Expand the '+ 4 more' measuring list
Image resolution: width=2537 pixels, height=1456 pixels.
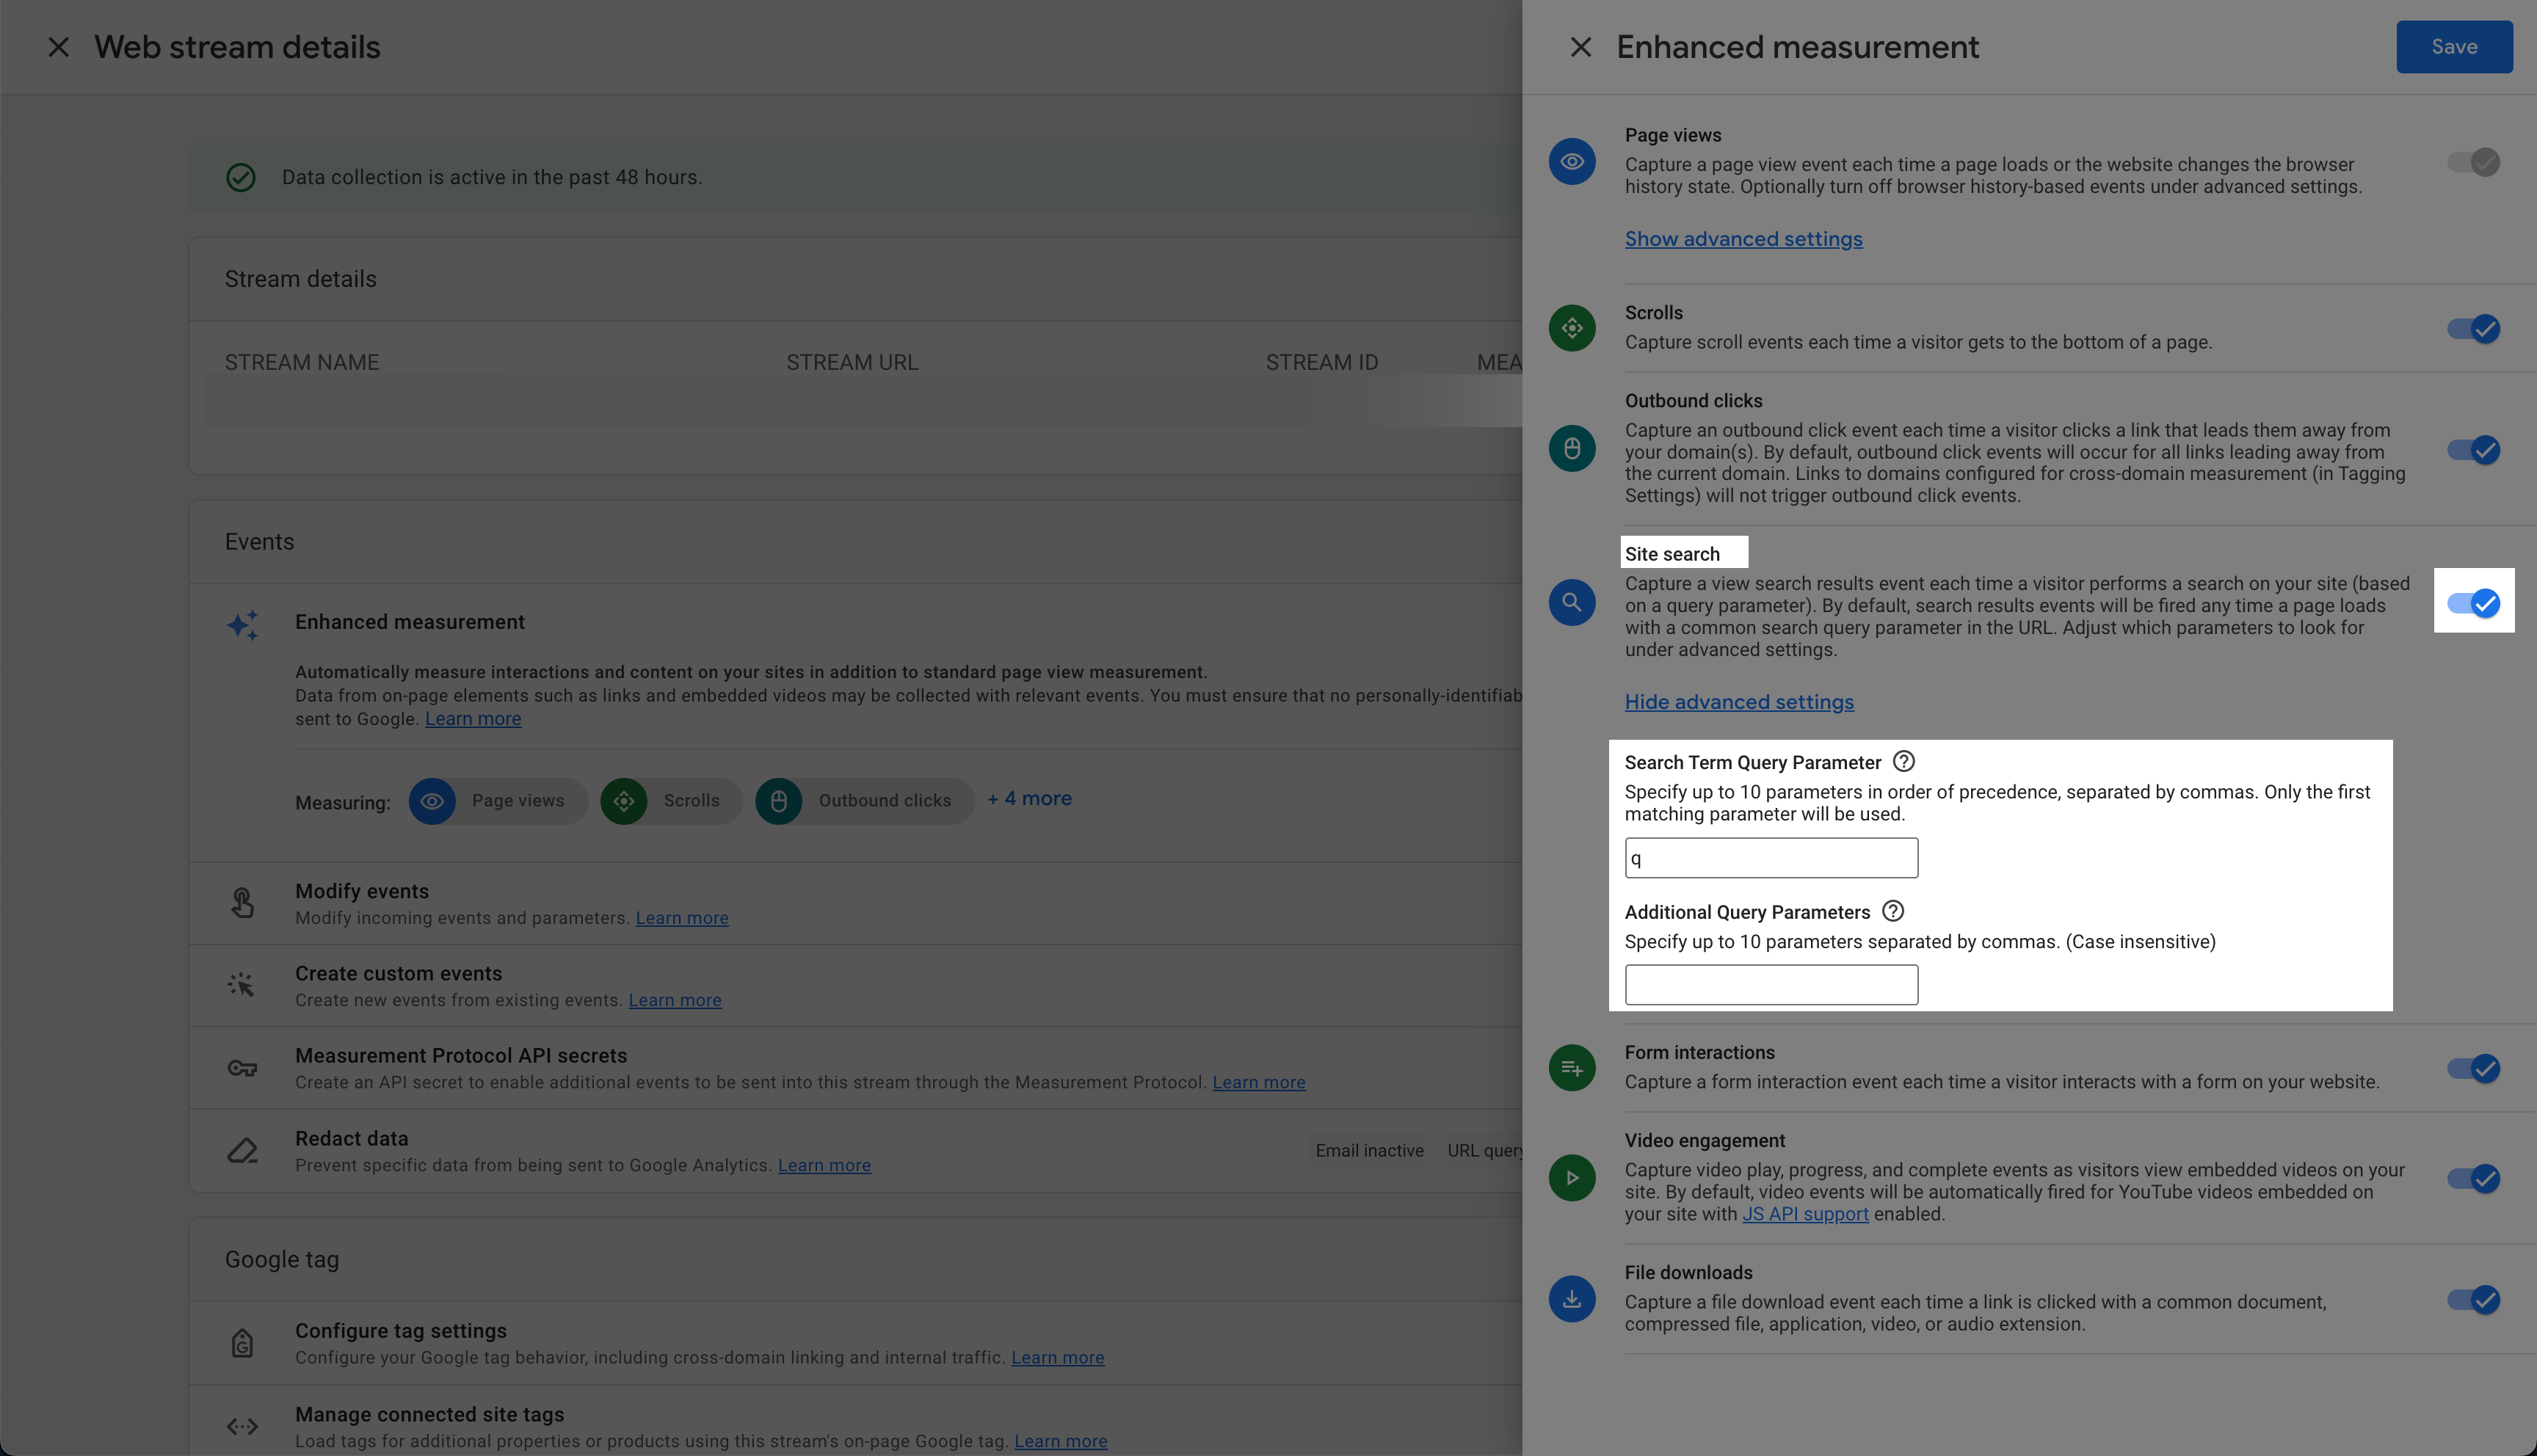click(1029, 799)
